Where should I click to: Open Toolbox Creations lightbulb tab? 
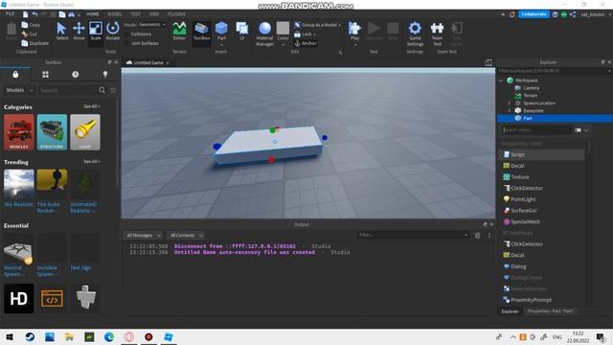pos(105,75)
